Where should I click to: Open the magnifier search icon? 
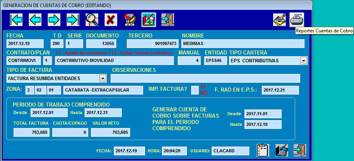pyautogui.click(x=92, y=20)
